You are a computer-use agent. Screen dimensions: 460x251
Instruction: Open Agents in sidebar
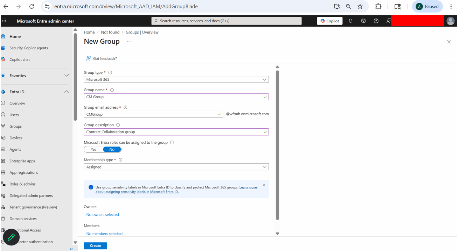(x=15, y=149)
